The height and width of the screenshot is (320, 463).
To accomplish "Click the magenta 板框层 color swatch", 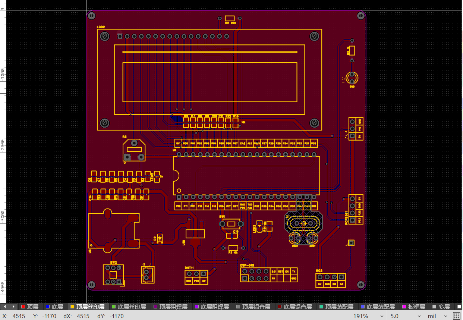I will pyautogui.click(x=403, y=307).
